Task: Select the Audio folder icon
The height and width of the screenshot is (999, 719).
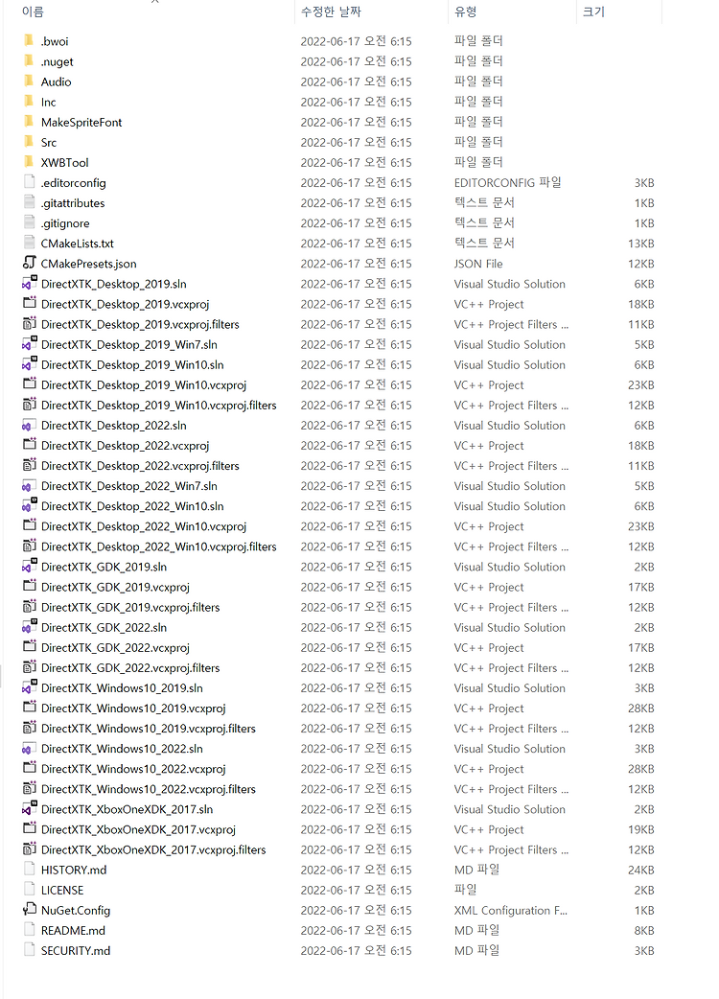Action: [29, 81]
